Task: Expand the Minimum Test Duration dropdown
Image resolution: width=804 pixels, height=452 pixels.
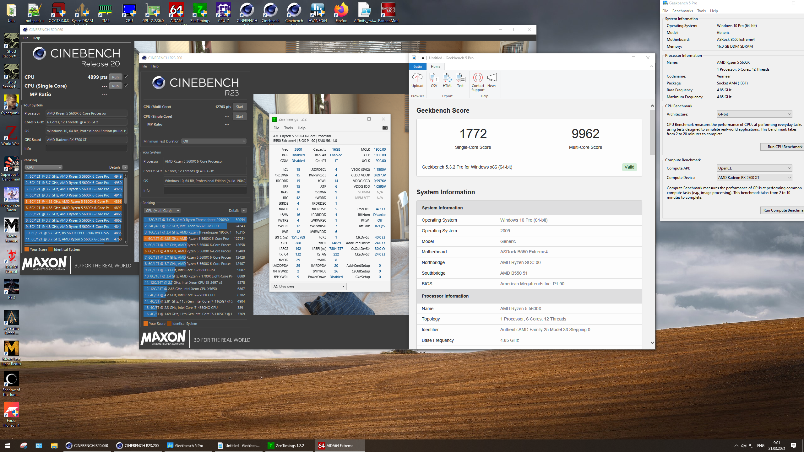Action: (214, 141)
